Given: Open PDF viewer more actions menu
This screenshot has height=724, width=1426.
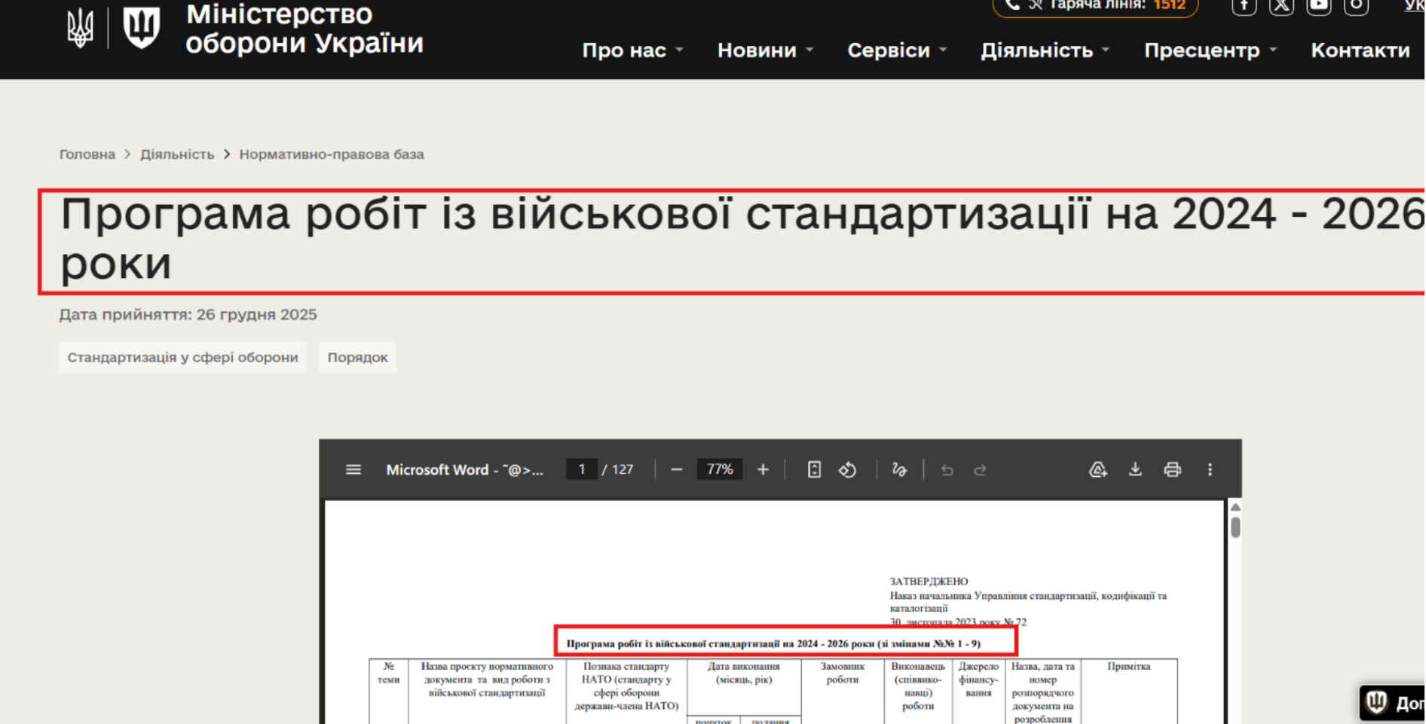Looking at the screenshot, I should pyautogui.click(x=1210, y=470).
